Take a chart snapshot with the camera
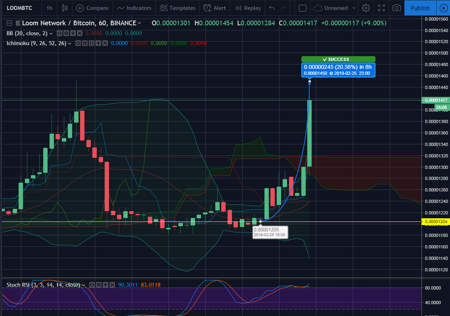 click(396, 8)
